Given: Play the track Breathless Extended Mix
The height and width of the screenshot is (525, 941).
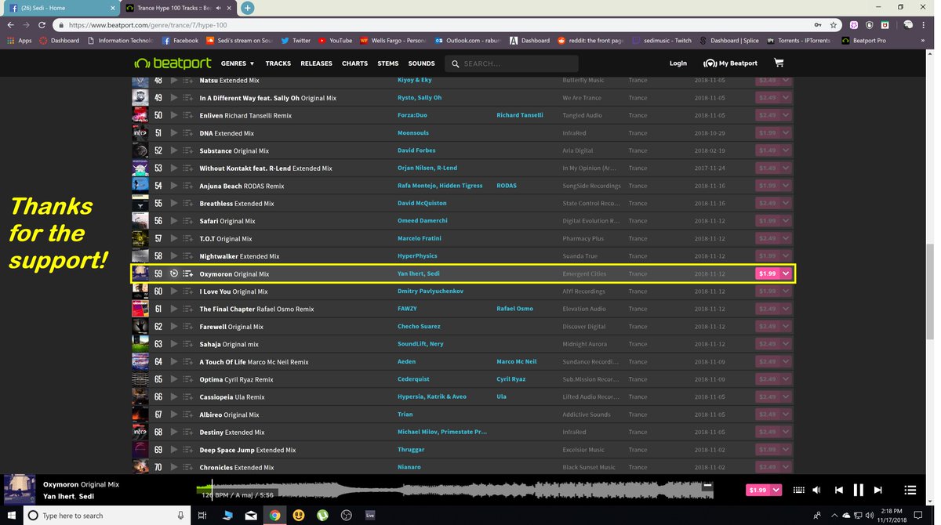Looking at the screenshot, I should [x=174, y=204].
